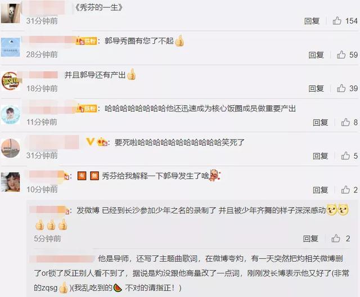Reply to the 并且郭导还有产出 comment
The image size is (360, 297).
point(316,88)
